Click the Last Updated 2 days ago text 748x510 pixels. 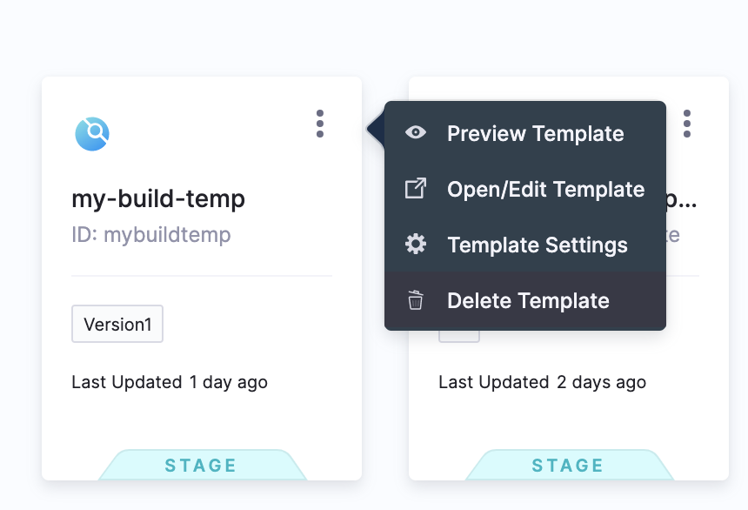tap(542, 382)
